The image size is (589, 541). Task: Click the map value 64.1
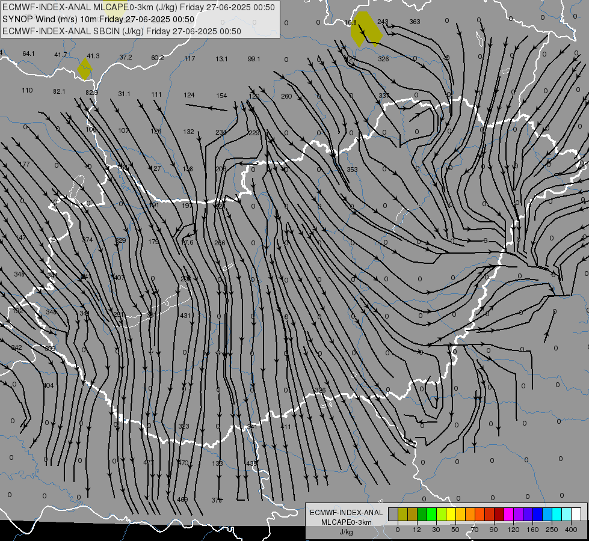[x=28, y=53]
